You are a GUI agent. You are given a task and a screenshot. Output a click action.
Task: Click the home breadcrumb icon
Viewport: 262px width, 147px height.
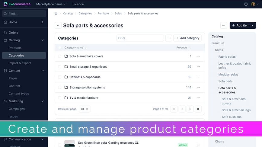pyautogui.click(x=56, y=14)
